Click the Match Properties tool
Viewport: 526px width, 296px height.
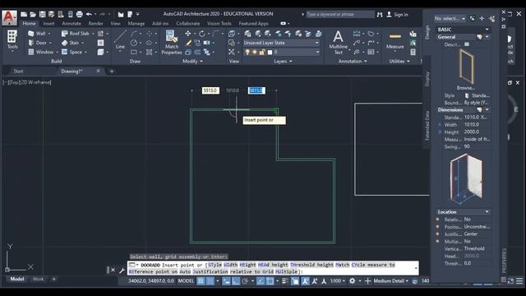coord(172,42)
